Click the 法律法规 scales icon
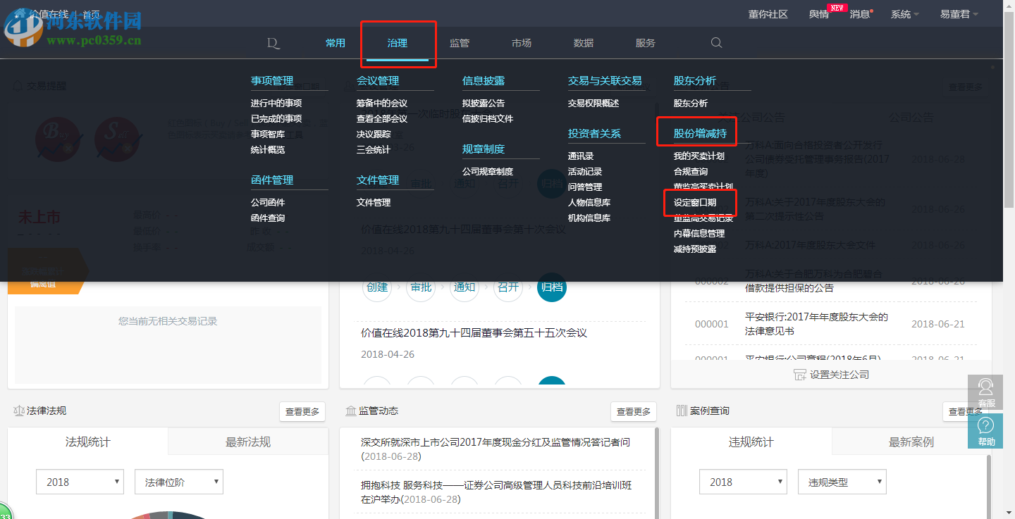 click(x=18, y=411)
